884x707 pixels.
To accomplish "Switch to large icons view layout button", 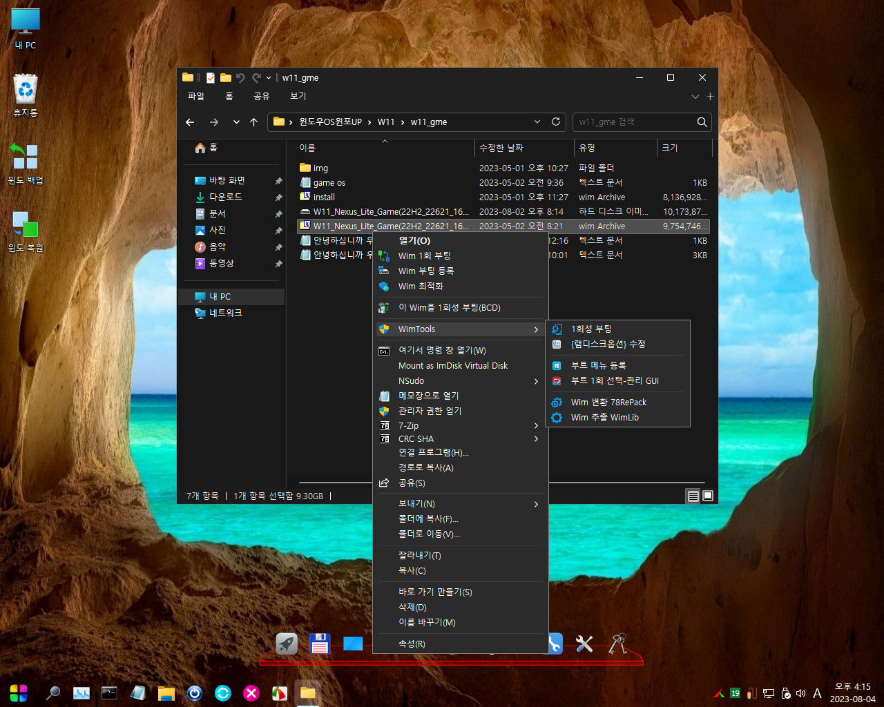I will (x=708, y=496).
